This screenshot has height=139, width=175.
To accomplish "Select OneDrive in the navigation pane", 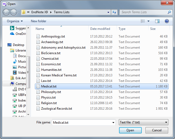I will coord(18,34).
